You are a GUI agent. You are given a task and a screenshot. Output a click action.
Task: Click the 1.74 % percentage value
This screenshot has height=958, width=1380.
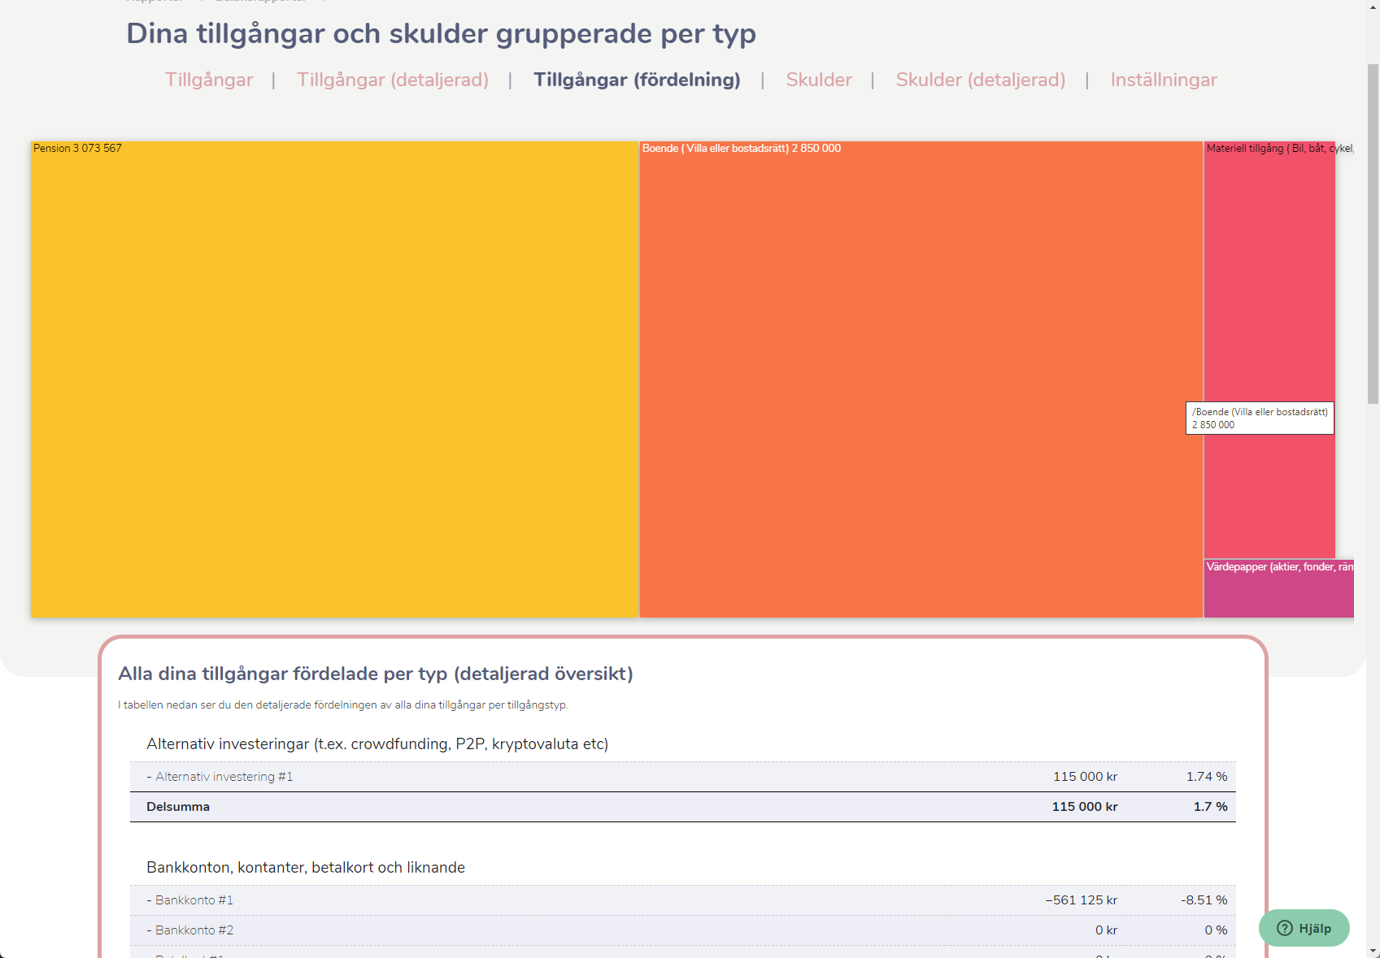tap(1207, 777)
